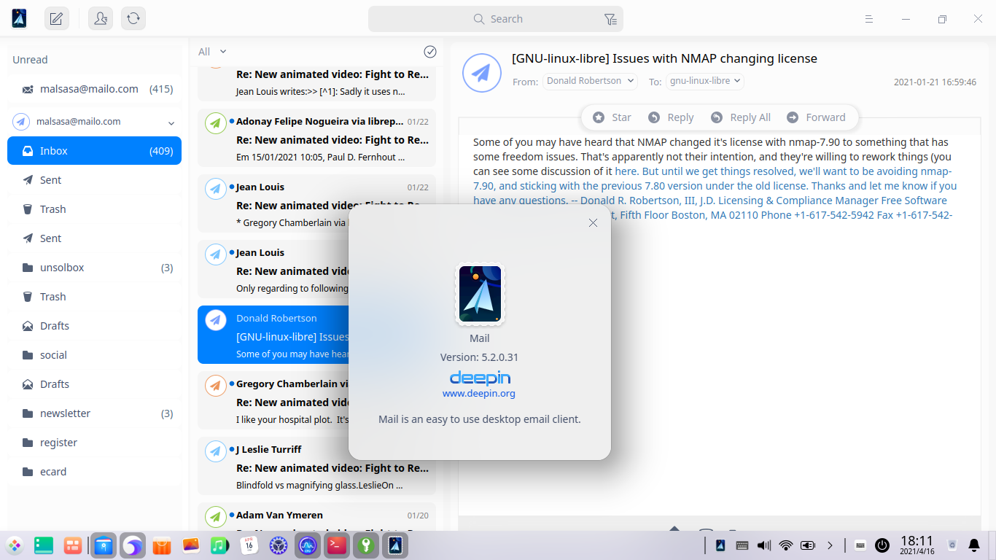Click the battery tray icon
The image size is (996, 560).
pyautogui.click(x=808, y=545)
